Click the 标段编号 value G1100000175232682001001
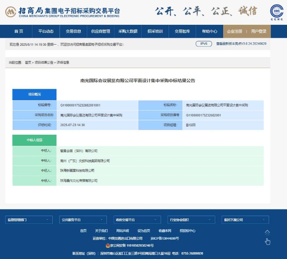Image resolution: width=287 pixels, height=259 pixels. coord(80,105)
